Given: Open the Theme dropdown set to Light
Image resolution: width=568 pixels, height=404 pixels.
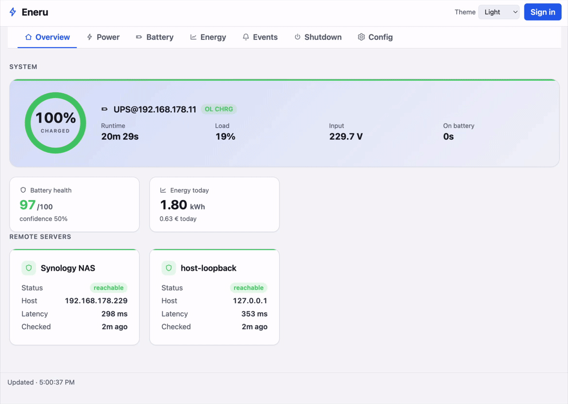Looking at the screenshot, I should [499, 12].
